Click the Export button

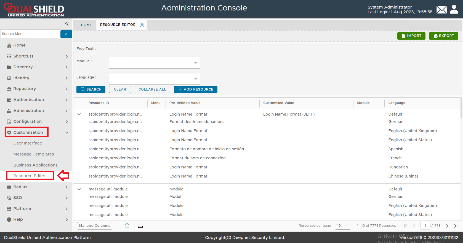coord(443,36)
